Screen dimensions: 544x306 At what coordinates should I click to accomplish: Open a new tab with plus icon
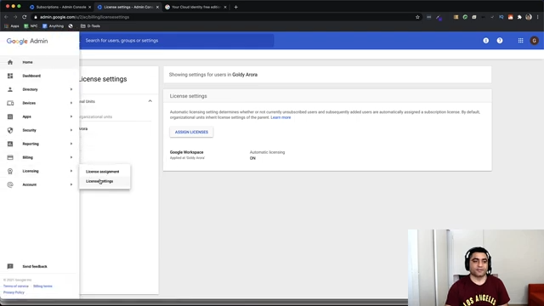[x=236, y=7]
